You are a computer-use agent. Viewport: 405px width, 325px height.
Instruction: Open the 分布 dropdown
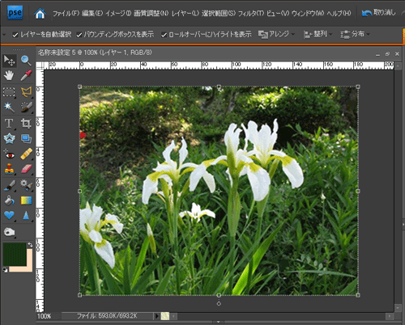point(355,34)
